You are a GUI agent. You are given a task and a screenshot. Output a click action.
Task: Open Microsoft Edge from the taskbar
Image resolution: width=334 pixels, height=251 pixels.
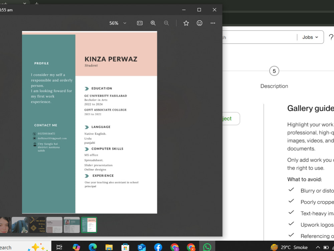point(93,247)
